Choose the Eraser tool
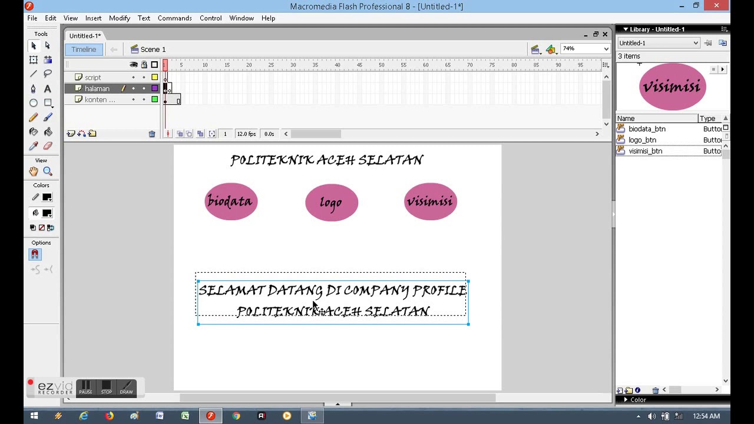 [x=48, y=146]
